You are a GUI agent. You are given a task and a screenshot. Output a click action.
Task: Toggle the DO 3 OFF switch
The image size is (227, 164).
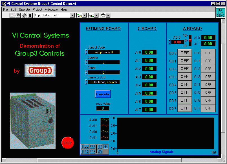(x=185, y=76)
